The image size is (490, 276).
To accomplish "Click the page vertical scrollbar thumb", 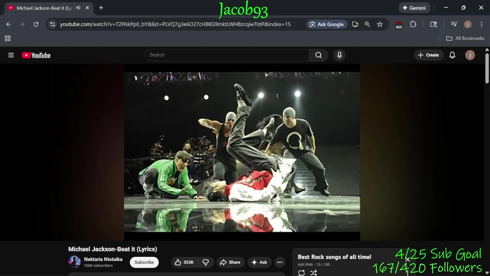I will tap(487, 68).
